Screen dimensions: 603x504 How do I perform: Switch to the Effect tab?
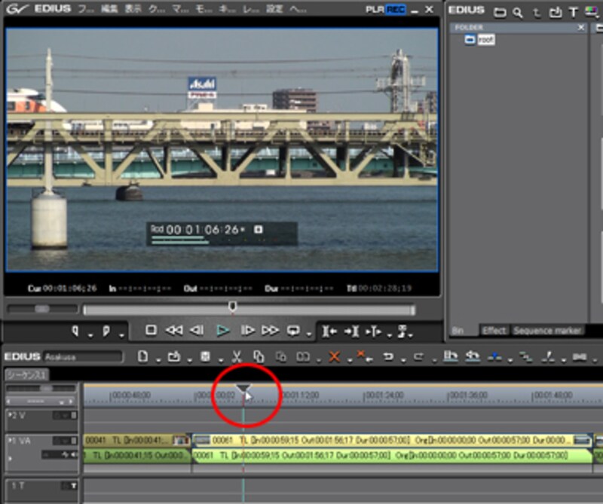click(x=494, y=331)
